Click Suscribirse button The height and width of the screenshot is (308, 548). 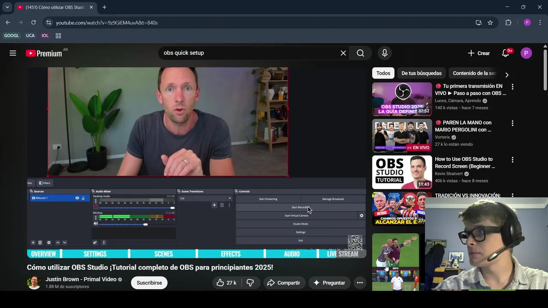[149, 283]
